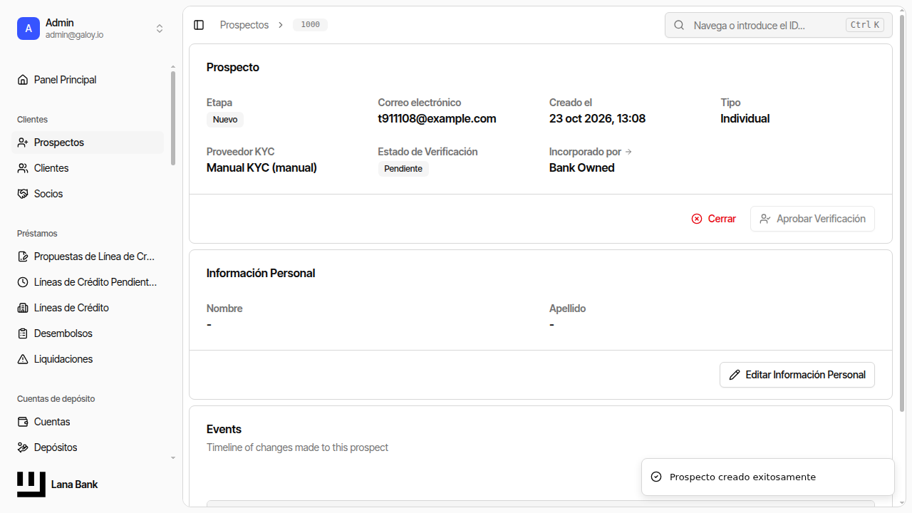Expand the Admin account switcher chevrons
The width and height of the screenshot is (912, 513).
coord(160,28)
